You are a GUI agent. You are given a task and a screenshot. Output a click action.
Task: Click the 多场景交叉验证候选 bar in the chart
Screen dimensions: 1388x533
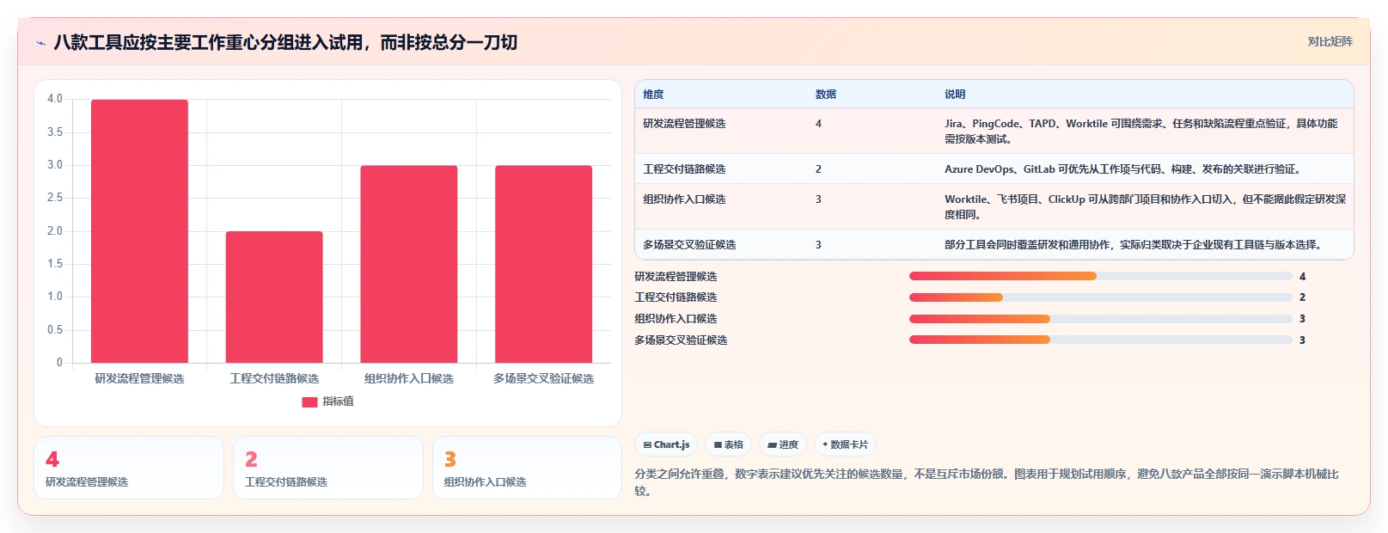click(543, 264)
